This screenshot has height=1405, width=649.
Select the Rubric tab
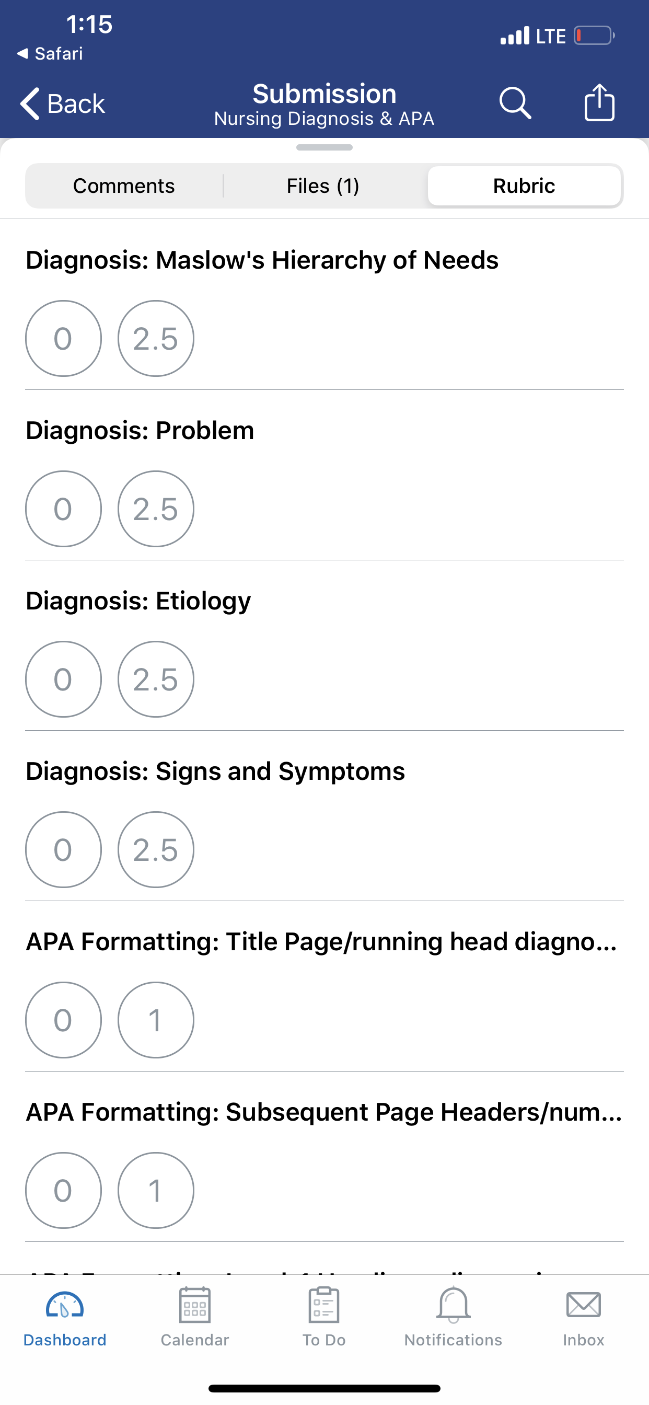tap(524, 186)
